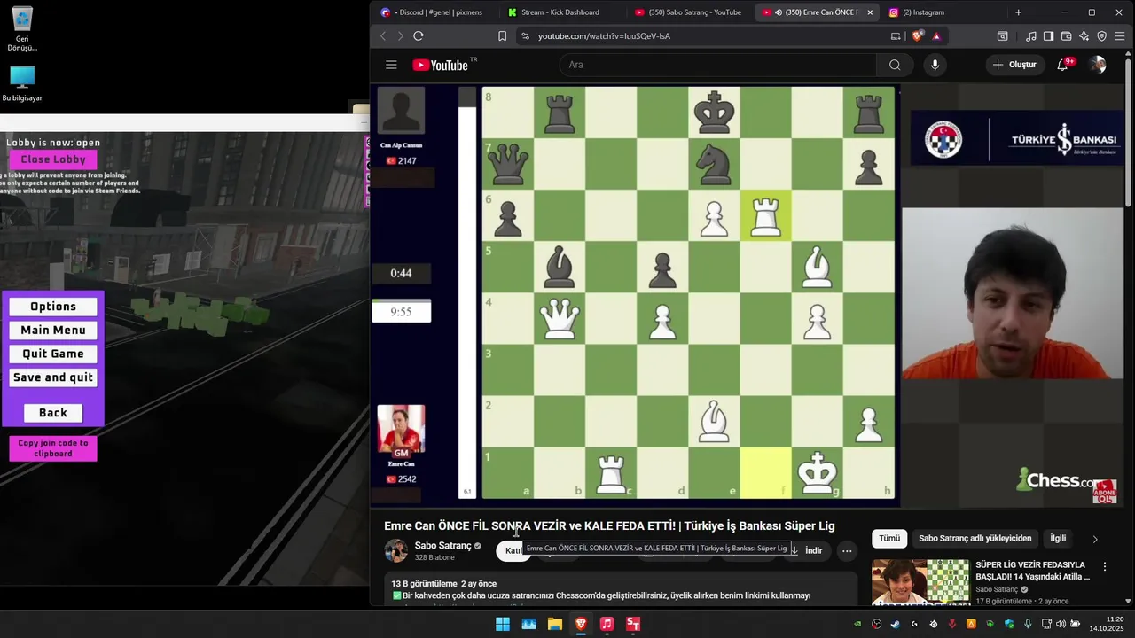Click the YouTube search magnifier button

coord(895,65)
